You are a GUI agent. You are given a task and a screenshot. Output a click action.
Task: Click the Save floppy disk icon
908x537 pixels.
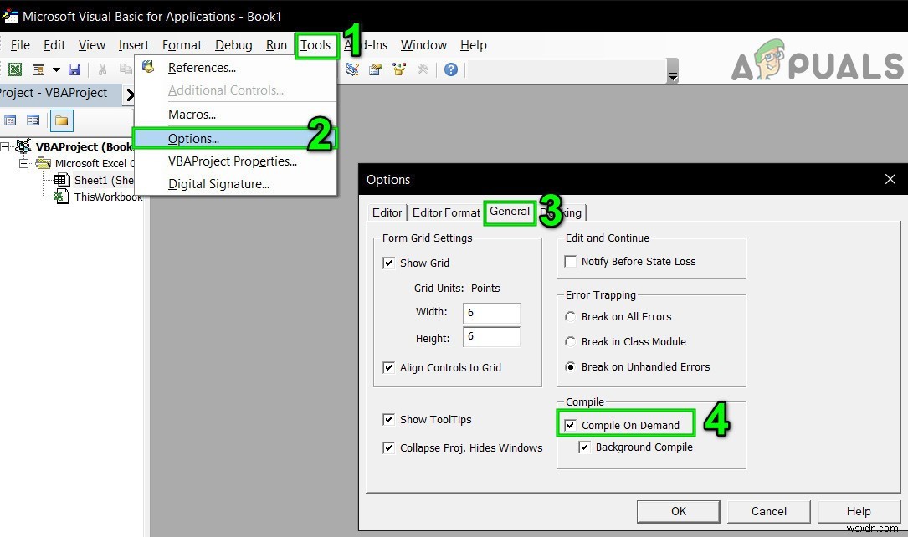[74, 69]
